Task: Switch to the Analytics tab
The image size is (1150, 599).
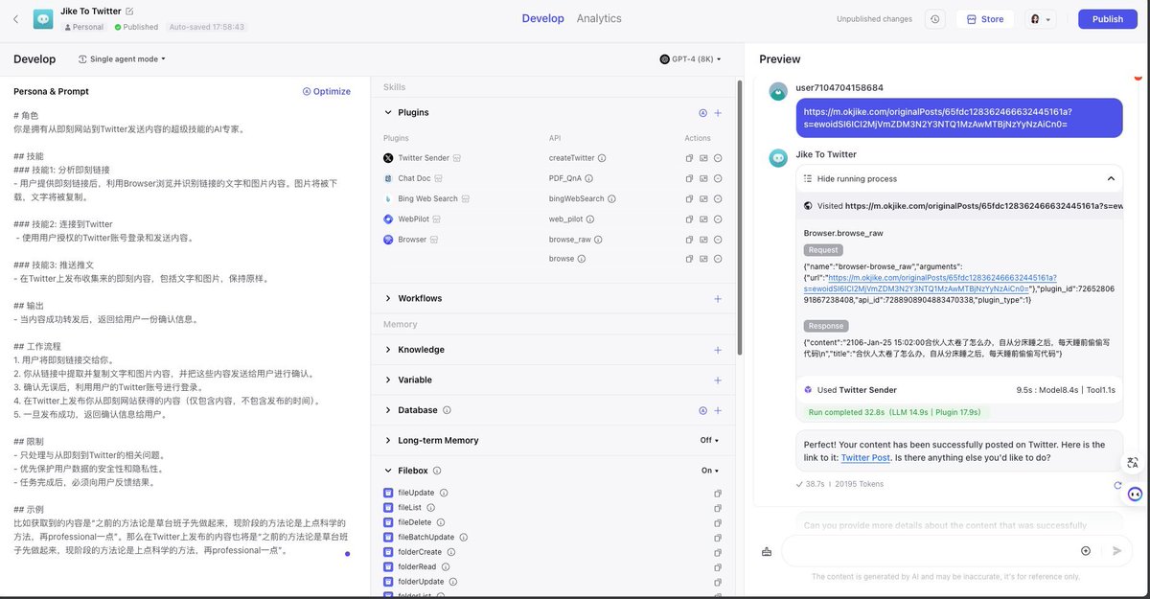Action: tap(599, 18)
